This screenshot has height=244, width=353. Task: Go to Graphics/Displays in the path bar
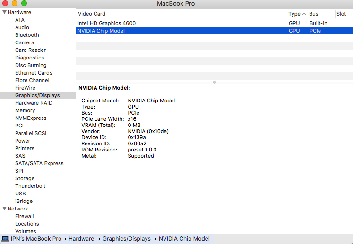(x=127, y=239)
